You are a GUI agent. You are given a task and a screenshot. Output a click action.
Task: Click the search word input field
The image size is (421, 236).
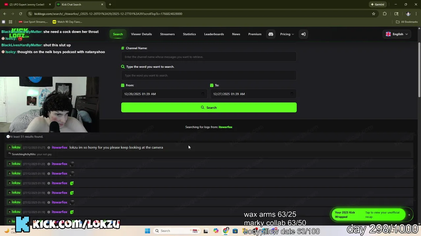209,75
